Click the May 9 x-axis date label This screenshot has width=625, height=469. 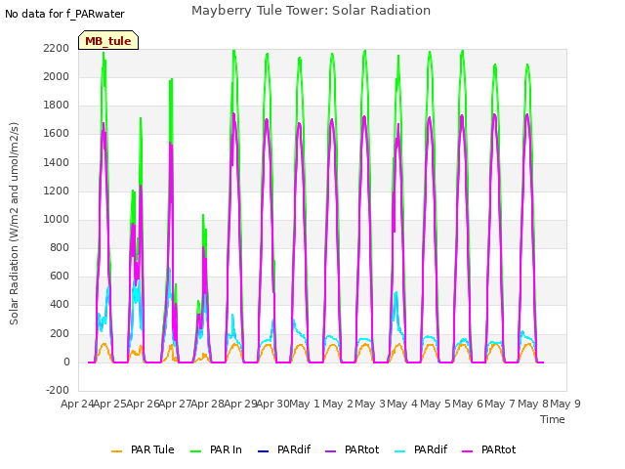click(x=565, y=404)
